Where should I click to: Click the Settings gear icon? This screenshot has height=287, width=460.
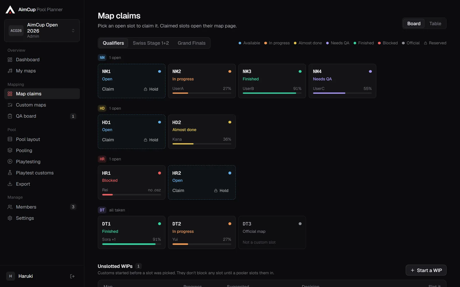[x=10, y=218]
